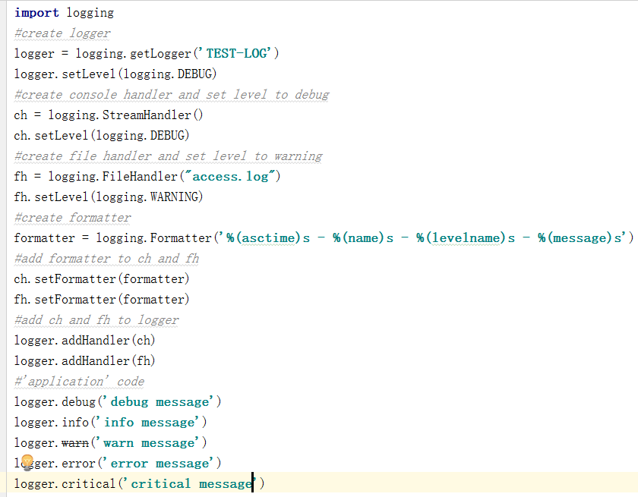Click 'logging.WARNING' in fh.setLevel call
The width and height of the screenshot is (638, 497).
pos(147,197)
